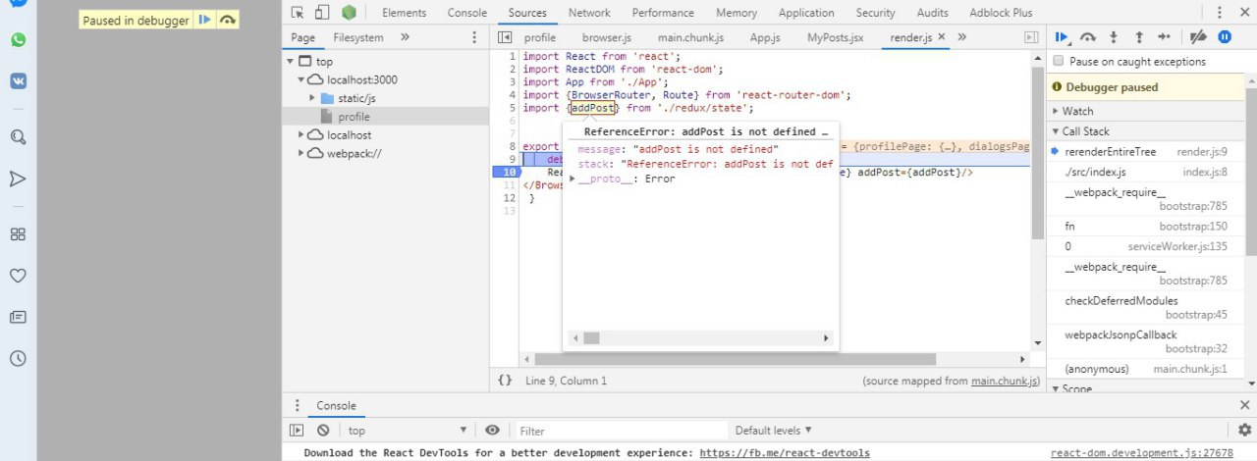
Task: Open the Default levels dropdown
Action: (774, 431)
